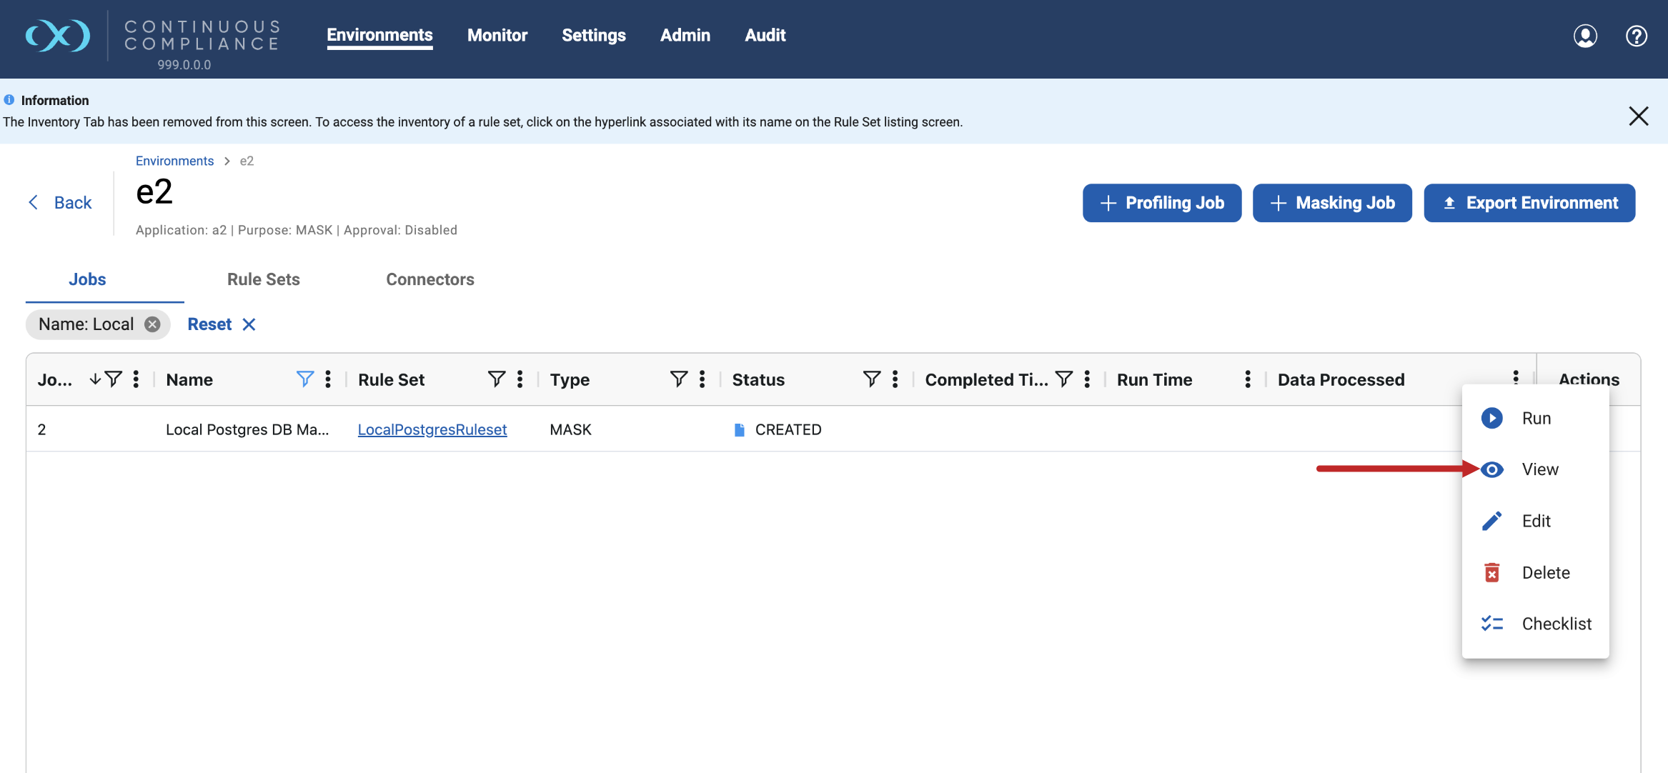Click the Masking Job button
Image resolution: width=1668 pixels, height=773 pixels.
(1332, 203)
